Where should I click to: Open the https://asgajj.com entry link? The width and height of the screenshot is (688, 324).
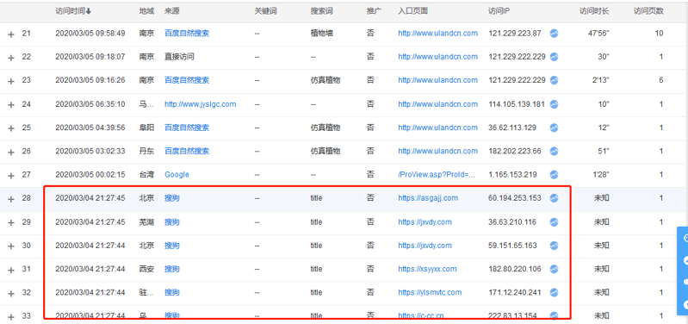428,198
